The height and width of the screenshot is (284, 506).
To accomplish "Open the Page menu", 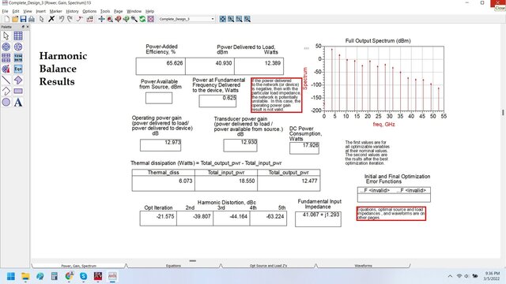I will (118, 11).
